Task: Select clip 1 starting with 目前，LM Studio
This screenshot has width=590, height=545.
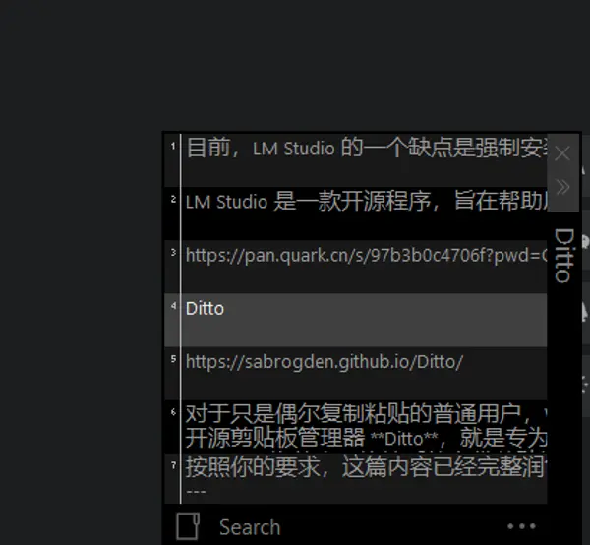Action: pyautogui.click(x=356, y=160)
